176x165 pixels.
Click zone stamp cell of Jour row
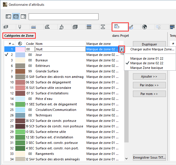102,55
